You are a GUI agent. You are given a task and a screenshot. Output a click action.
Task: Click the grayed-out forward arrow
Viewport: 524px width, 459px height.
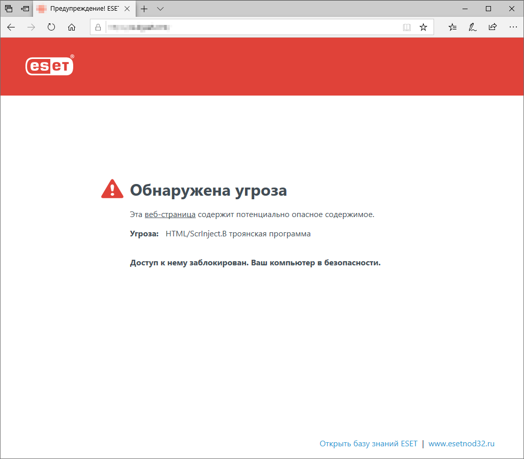[x=30, y=27]
